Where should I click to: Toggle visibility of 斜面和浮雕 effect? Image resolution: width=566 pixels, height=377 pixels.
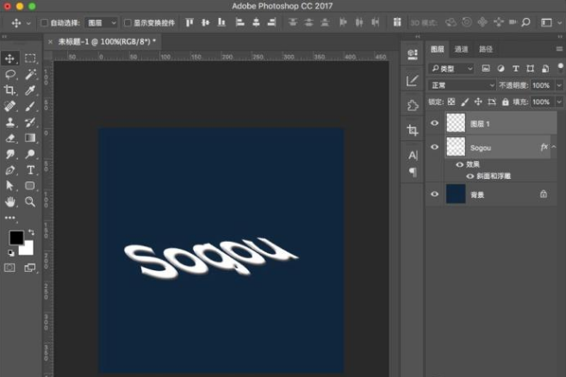click(470, 176)
